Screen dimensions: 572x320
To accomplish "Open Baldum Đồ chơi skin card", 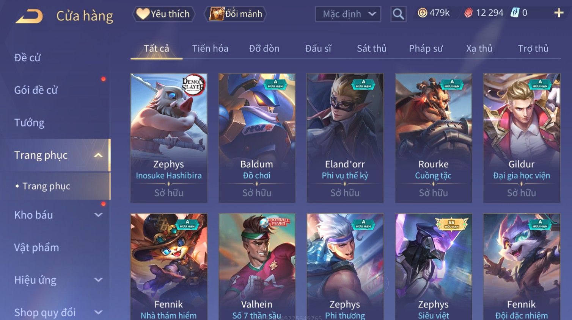I will pyautogui.click(x=257, y=138).
